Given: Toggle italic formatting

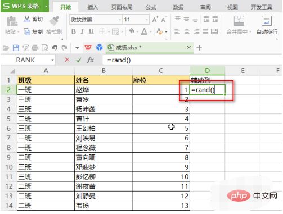Looking at the screenshot, I should (82, 31).
